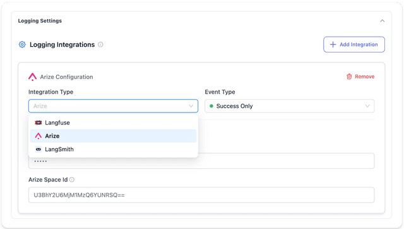
Task: Click the Logging Integrations heading text
Action: click(x=62, y=44)
